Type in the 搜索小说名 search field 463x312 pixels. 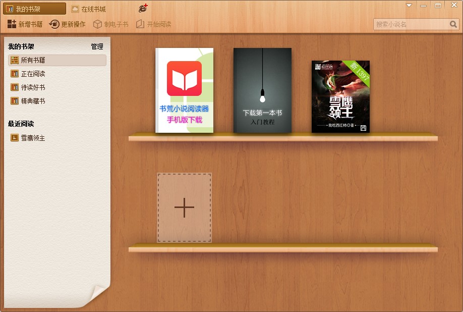pos(411,24)
